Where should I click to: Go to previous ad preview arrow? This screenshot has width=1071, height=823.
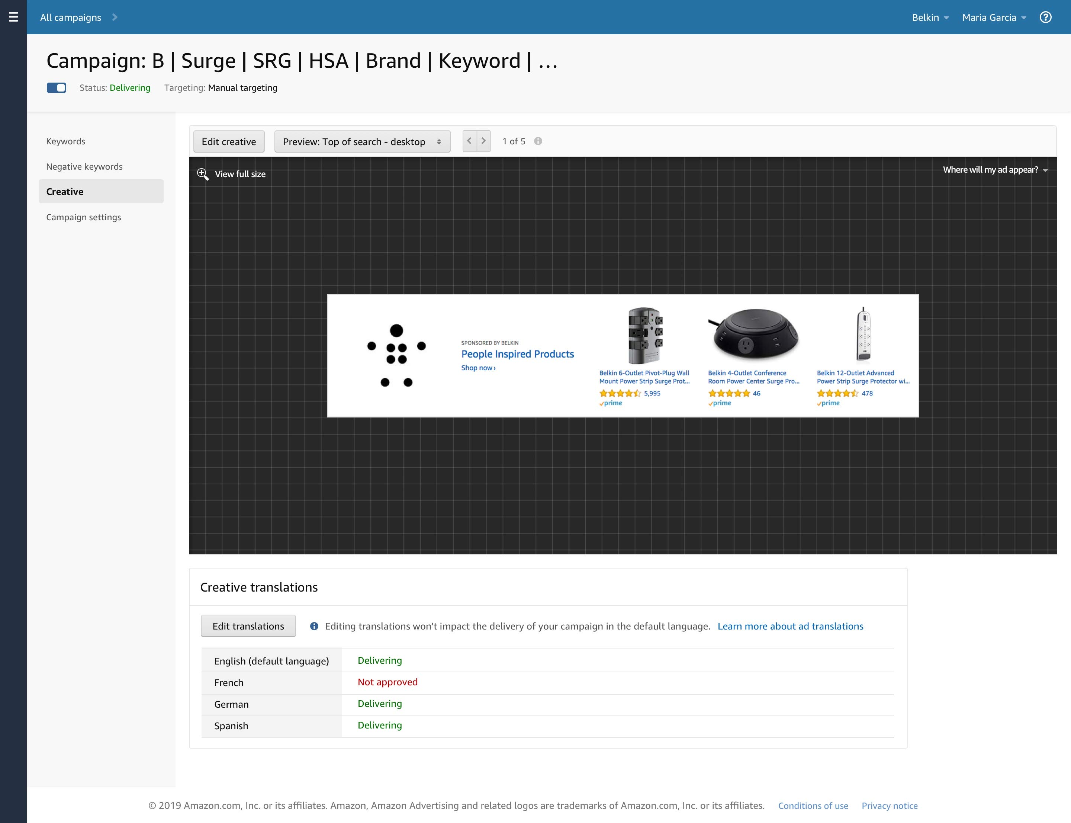[470, 141]
